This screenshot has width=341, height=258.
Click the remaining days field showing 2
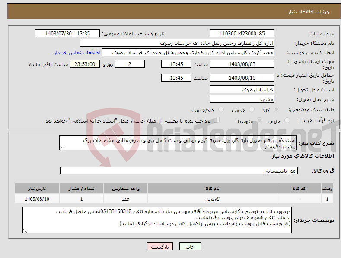(x=130, y=64)
